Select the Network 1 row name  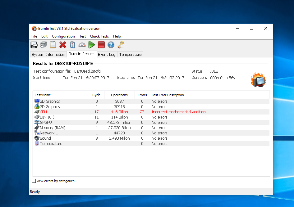(x=49, y=133)
